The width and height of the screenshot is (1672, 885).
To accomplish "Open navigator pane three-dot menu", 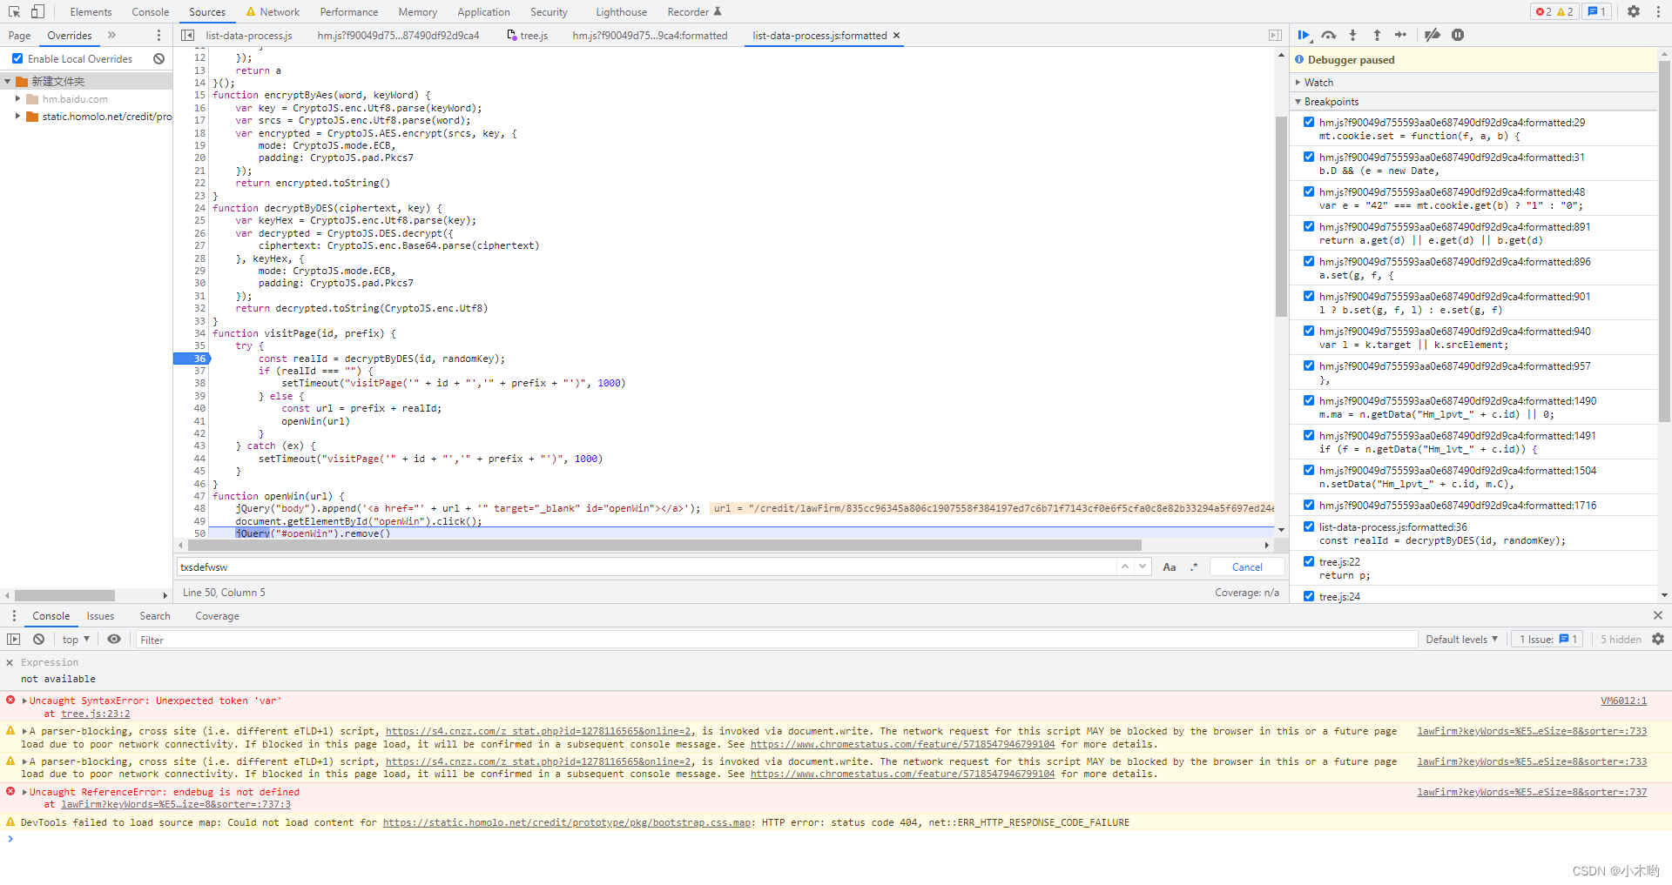I will [x=158, y=35].
